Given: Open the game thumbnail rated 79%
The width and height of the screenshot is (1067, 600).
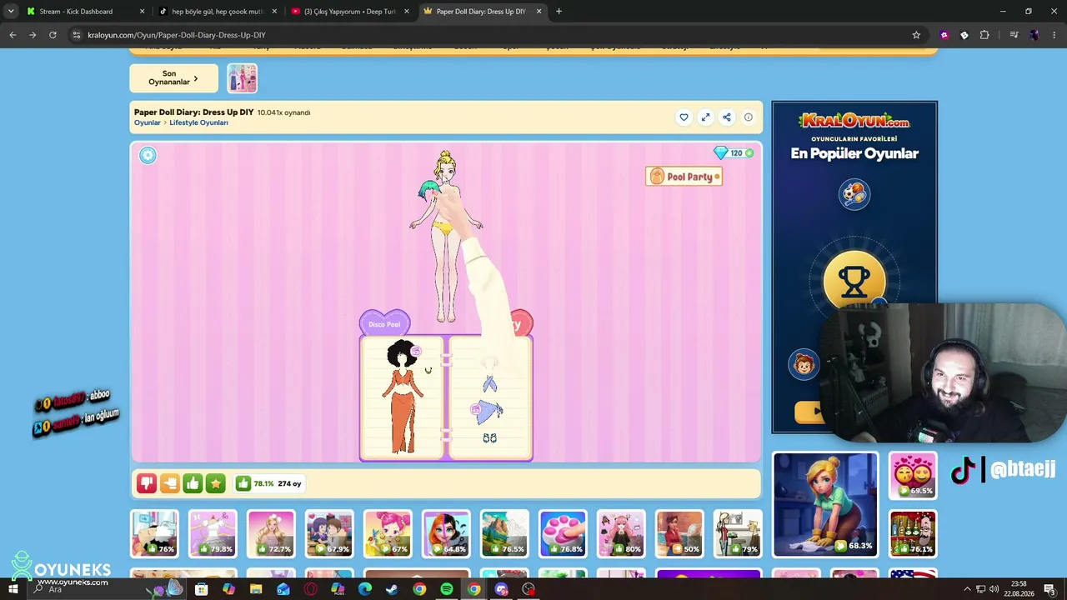Looking at the screenshot, I should (738, 533).
